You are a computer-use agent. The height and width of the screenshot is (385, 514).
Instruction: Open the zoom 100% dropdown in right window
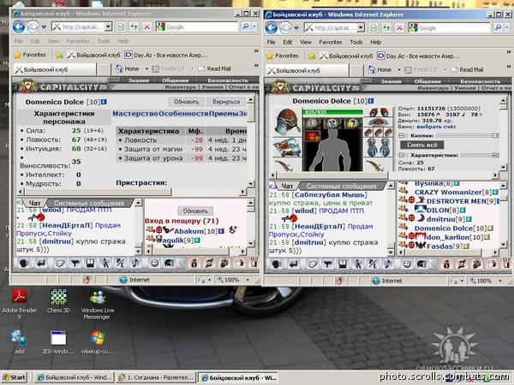500,281
